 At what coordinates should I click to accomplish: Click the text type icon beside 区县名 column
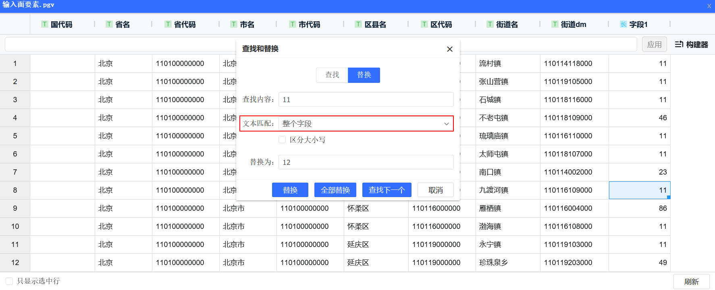point(358,25)
